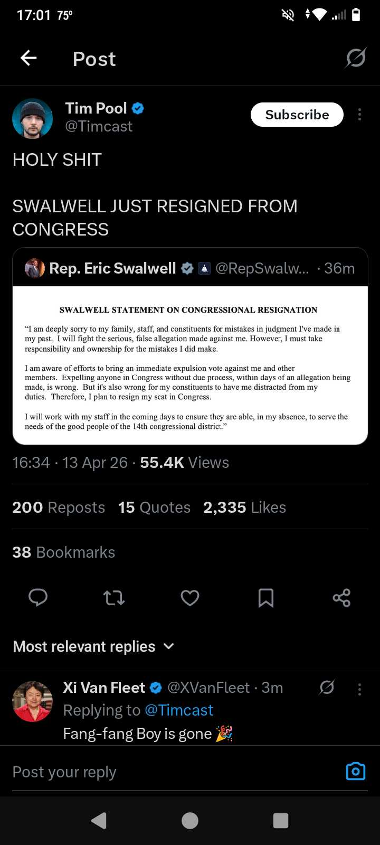View the 15 Quotes list
Screen dimensions: 380x845
(154, 508)
